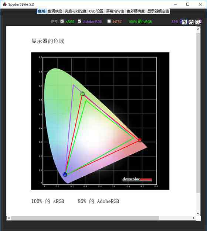Select the 屏幕均匀性 tab
The image size is (207, 231).
115,11
